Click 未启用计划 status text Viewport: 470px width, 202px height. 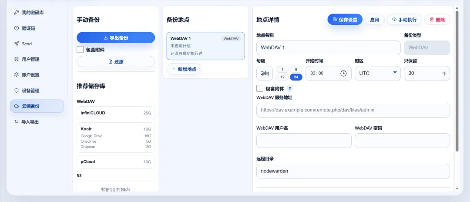click(181, 46)
